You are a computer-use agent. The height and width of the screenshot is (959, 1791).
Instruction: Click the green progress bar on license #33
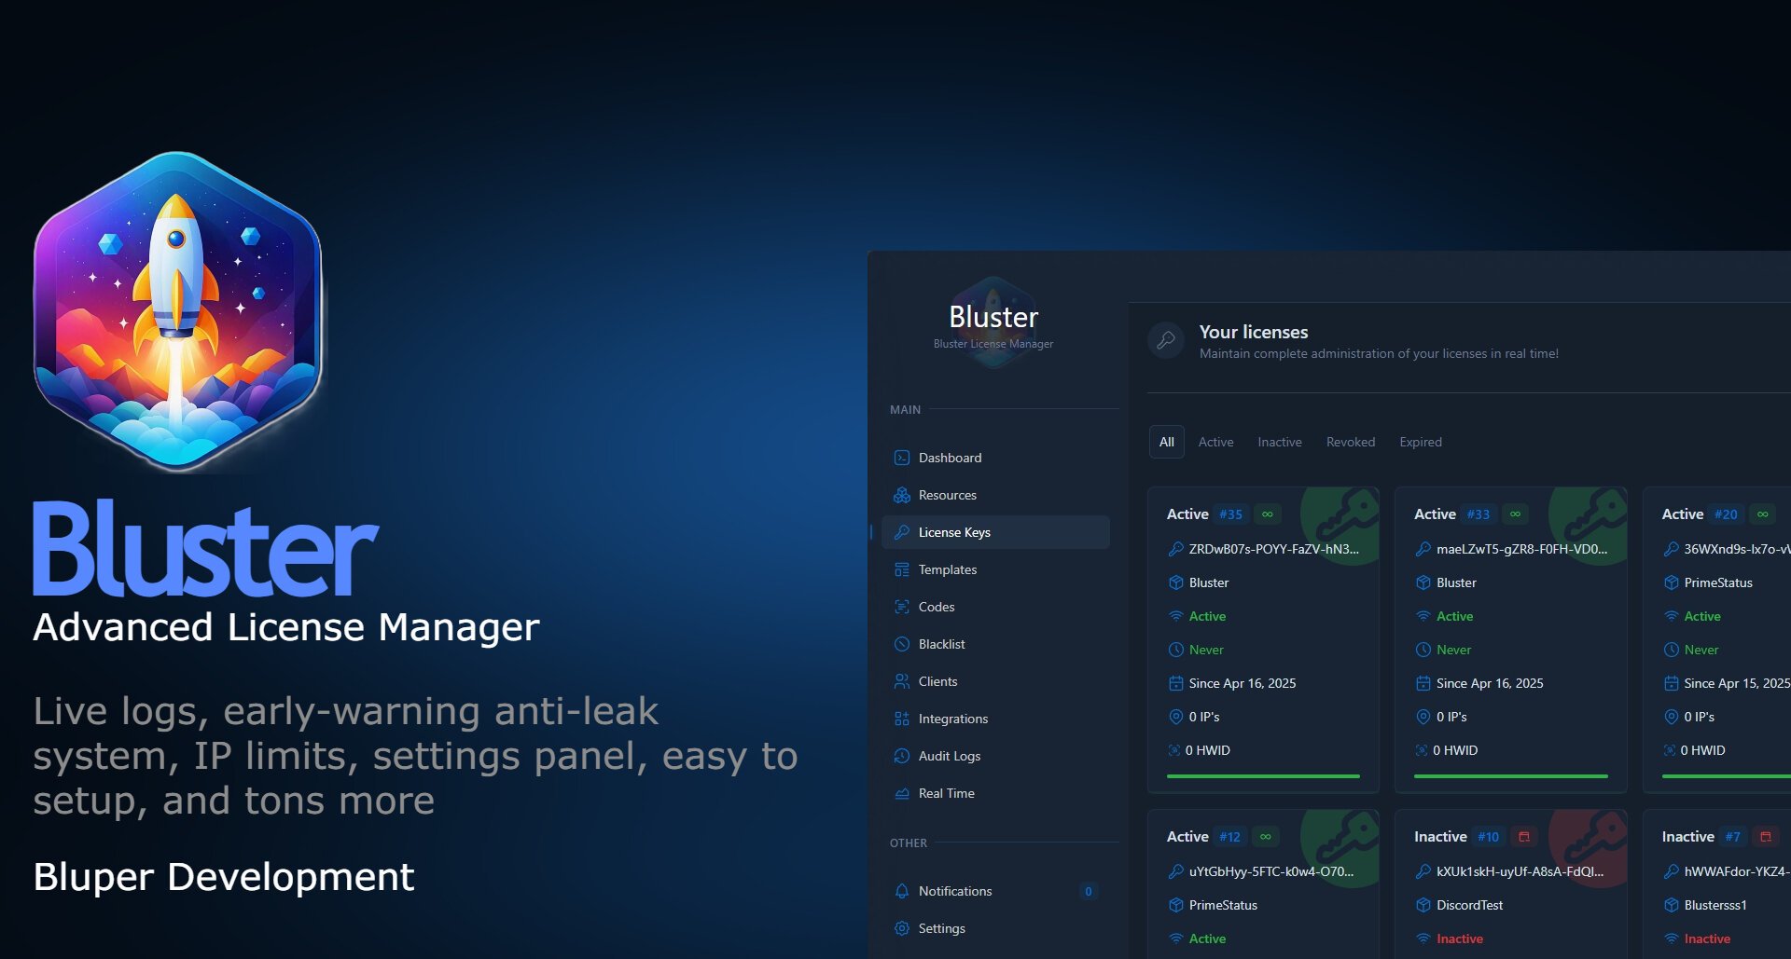pyautogui.click(x=1510, y=775)
